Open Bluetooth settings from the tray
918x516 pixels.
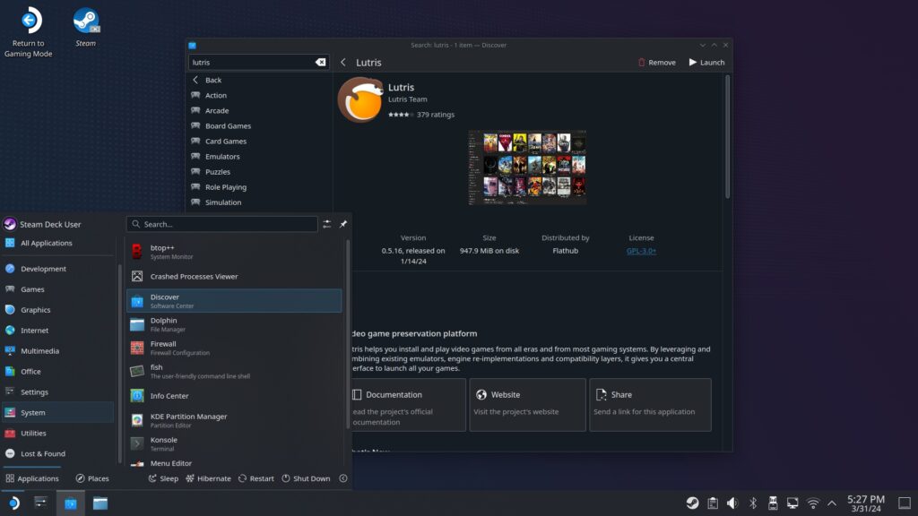point(753,503)
